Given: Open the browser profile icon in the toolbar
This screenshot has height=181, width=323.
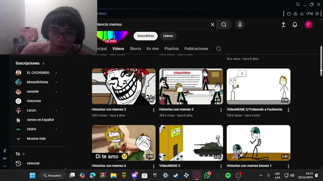Looking at the screenshot, I should point(296,14).
